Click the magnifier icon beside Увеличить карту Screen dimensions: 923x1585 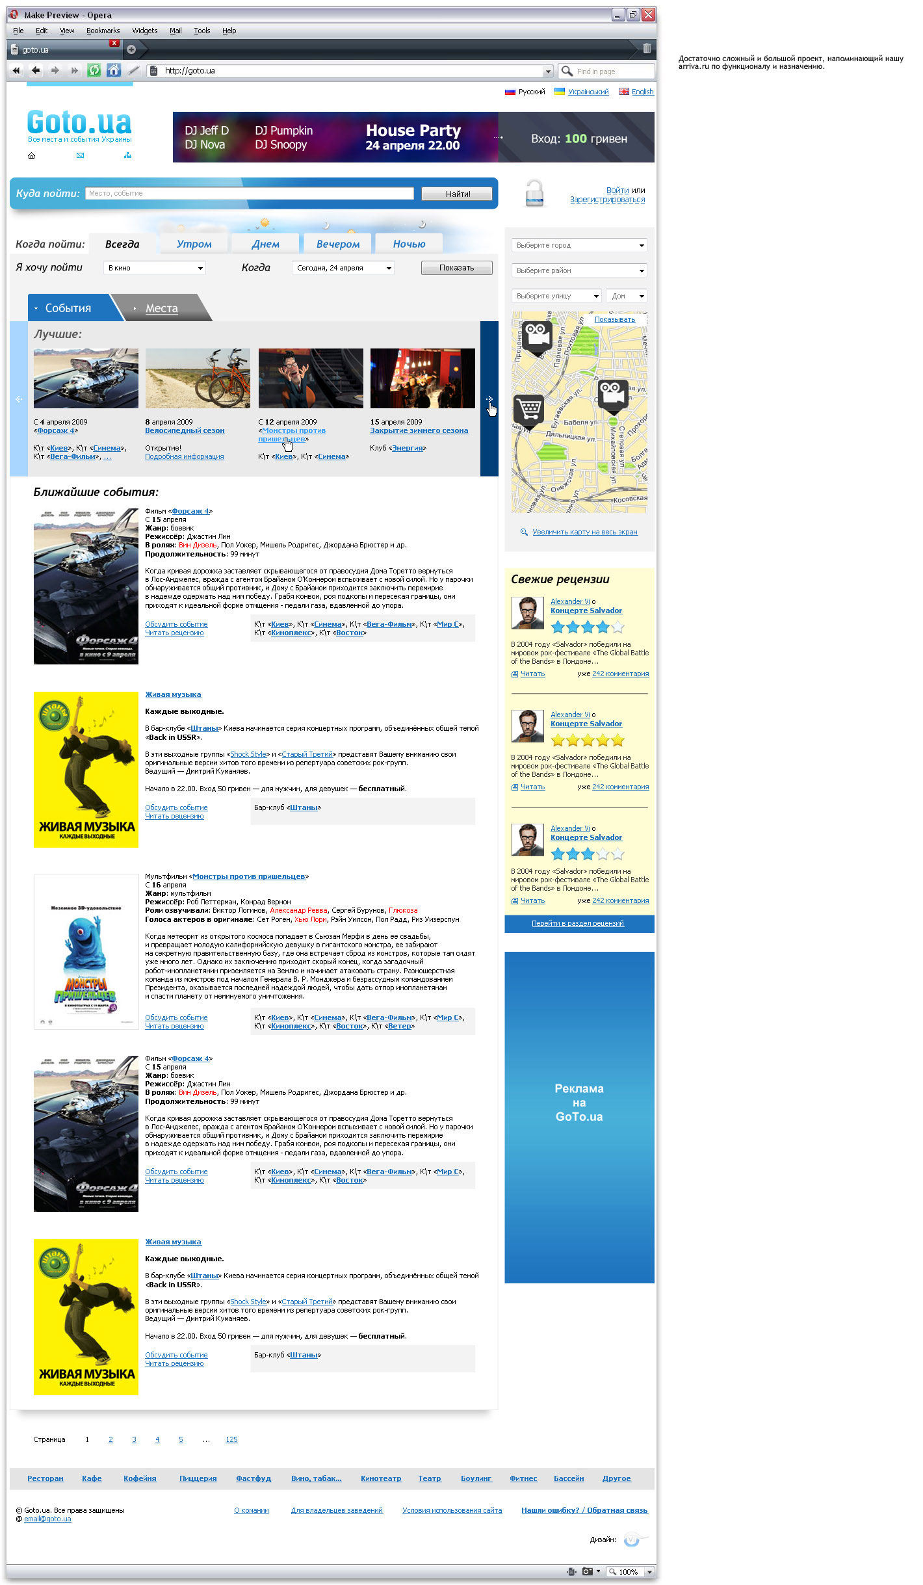coord(524,532)
